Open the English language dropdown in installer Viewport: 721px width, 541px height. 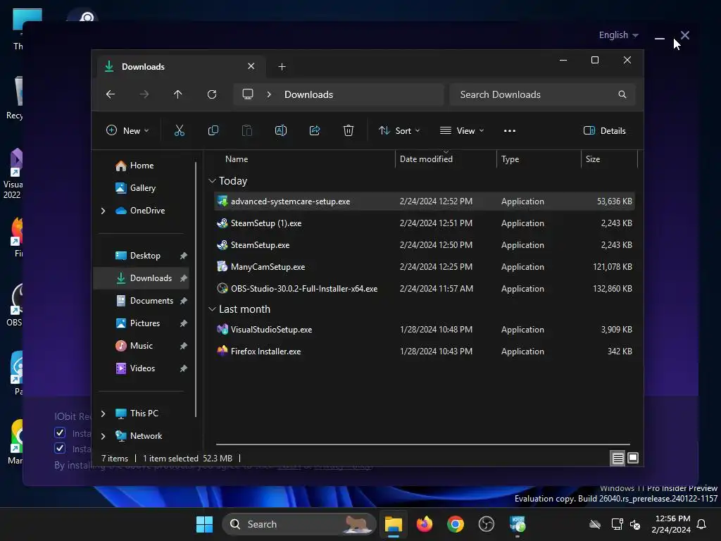tap(618, 35)
